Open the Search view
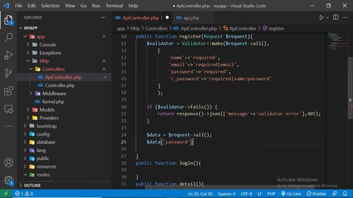 point(8,37)
